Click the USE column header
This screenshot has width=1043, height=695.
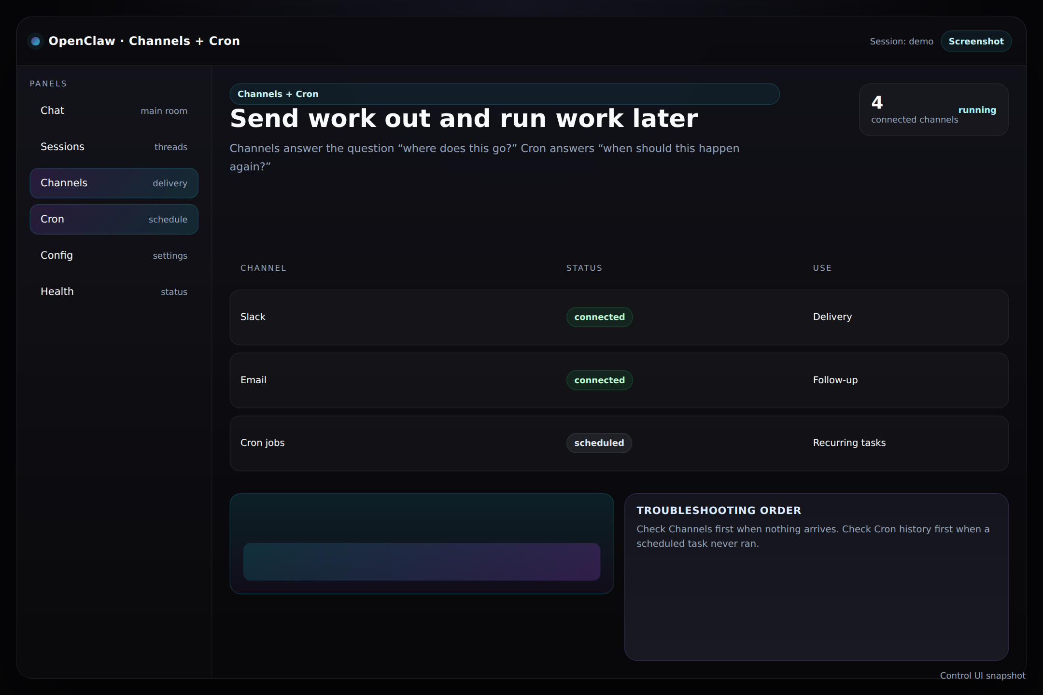(822, 268)
